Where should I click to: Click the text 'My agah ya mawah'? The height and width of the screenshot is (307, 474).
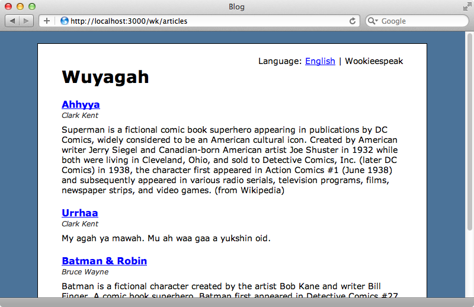click(x=102, y=238)
